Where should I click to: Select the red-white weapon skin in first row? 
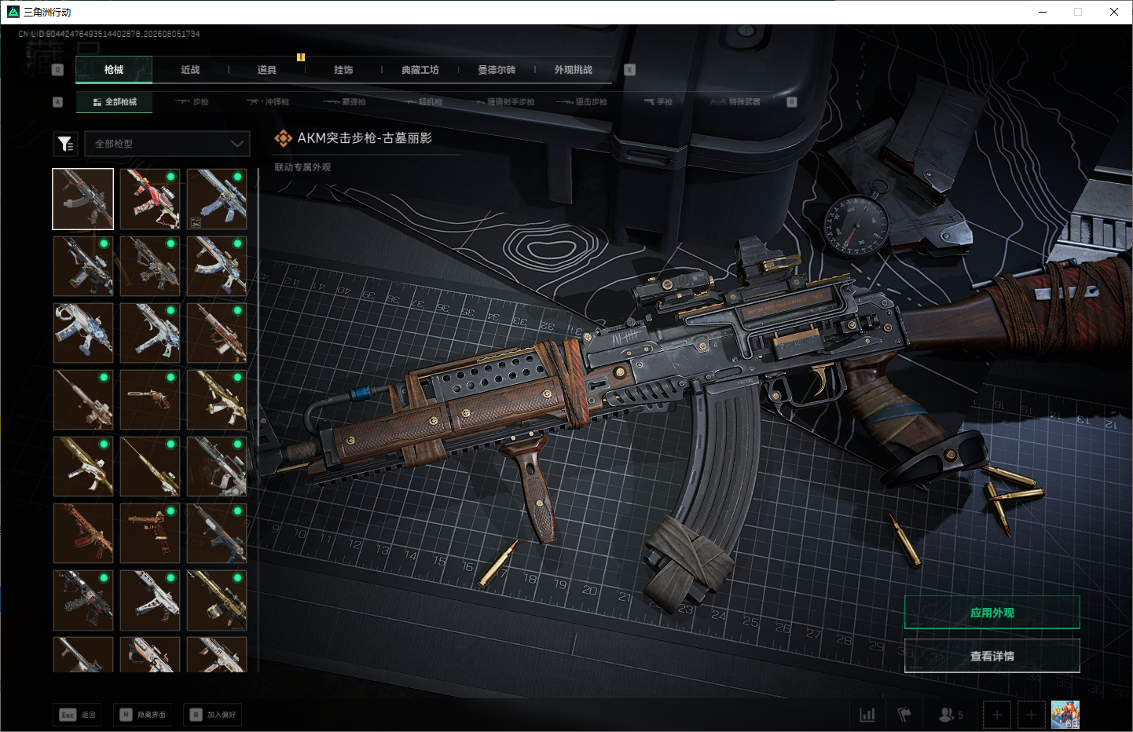150,199
